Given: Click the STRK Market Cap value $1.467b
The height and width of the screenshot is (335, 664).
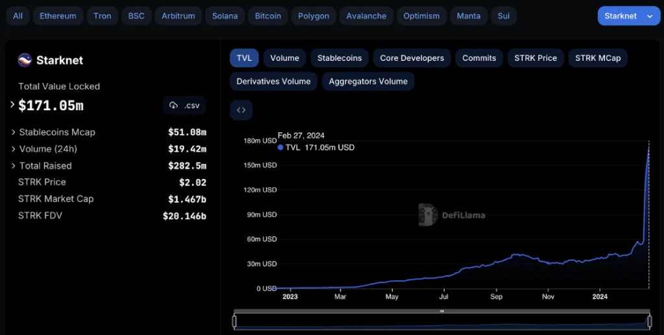Looking at the screenshot, I should (187, 199).
